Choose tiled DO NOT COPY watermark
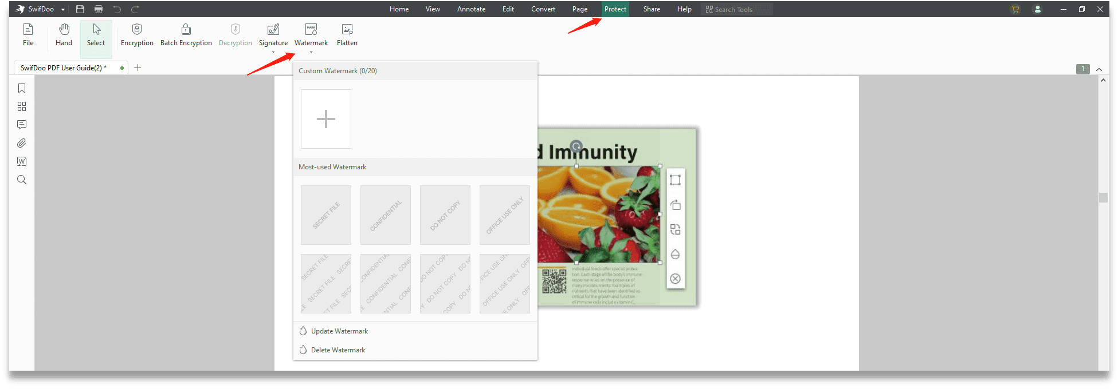 click(445, 284)
